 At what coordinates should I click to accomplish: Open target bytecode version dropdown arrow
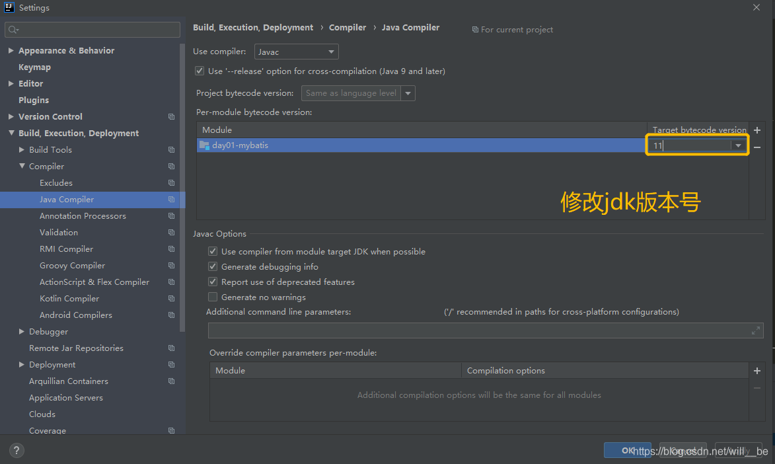click(x=738, y=145)
